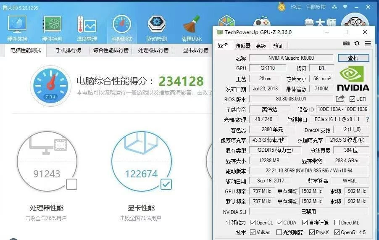Toggle the Vulkan checkbox
The width and height of the screenshot is (379, 240).
pos(253,232)
